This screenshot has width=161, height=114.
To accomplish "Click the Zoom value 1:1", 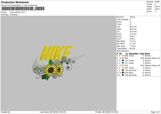I will tap(156, 11).
